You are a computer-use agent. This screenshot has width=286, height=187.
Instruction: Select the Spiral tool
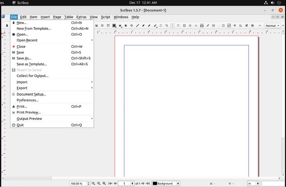[131, 26]
